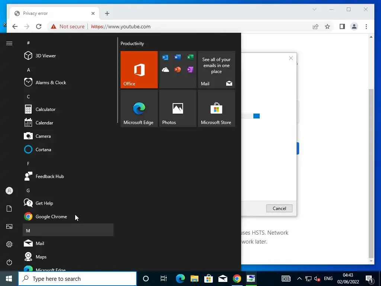Open the Office apps folder tile
The image size is (381, 286).
coord(177,70)
